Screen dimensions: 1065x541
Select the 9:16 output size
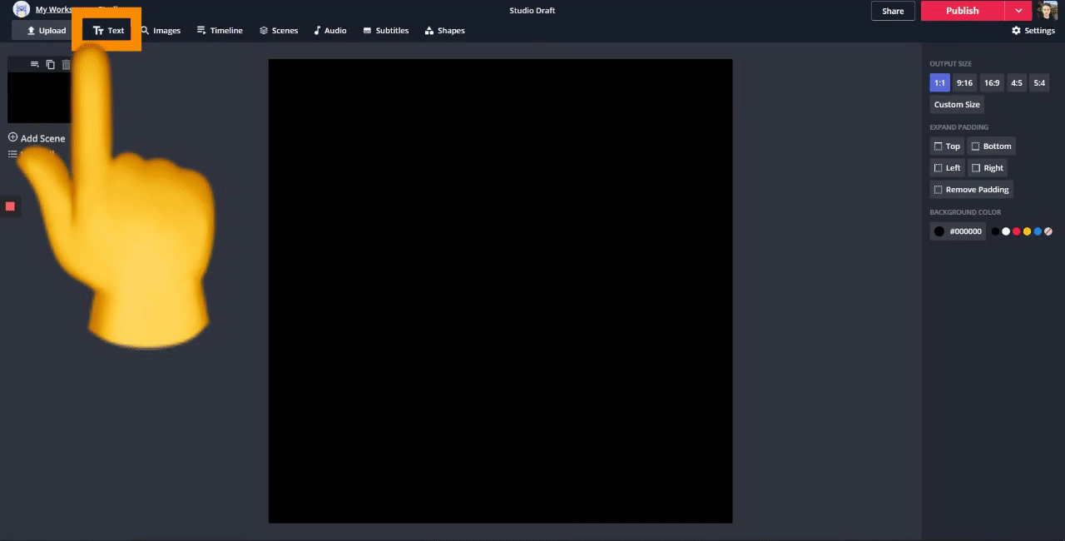964,83
